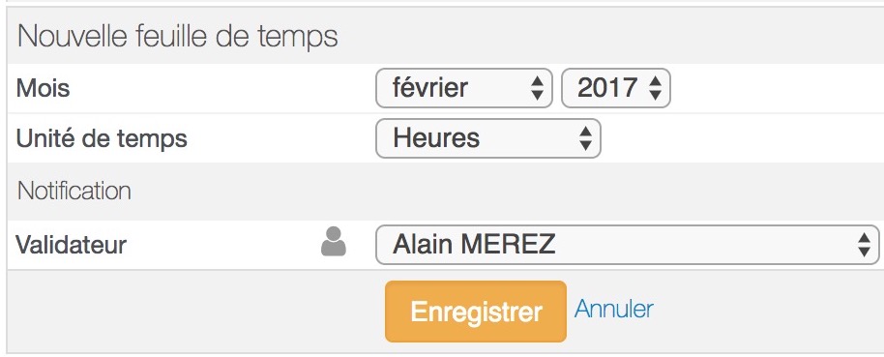Open the year dropdown showing 2017
Viewport: 884px width, 357px height.
click(616, 88)
